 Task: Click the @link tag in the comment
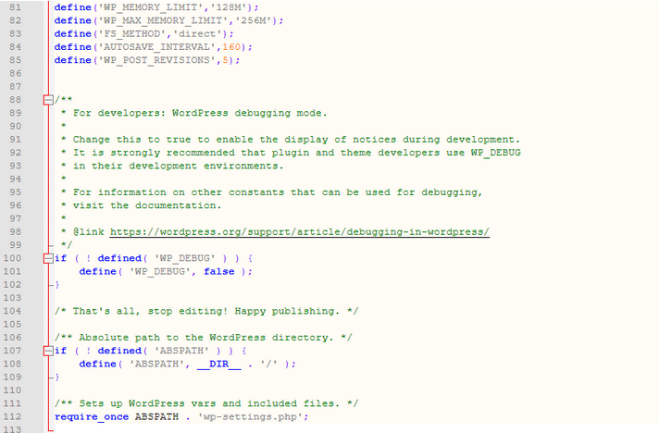click(x=90, y=231)
